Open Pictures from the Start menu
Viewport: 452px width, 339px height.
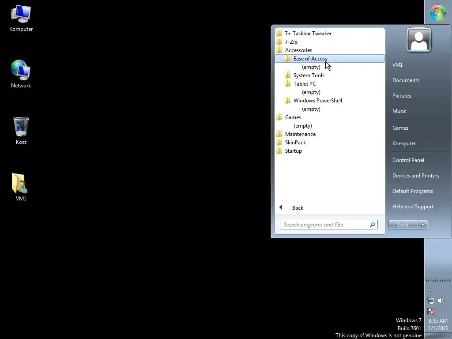click(402, 96)
